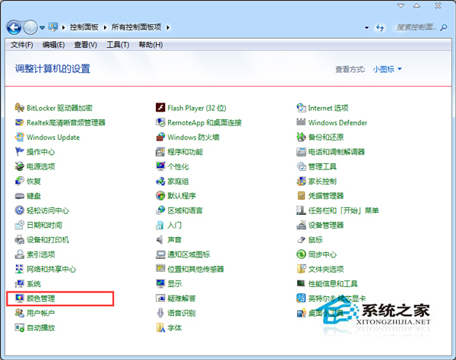Open the 家庭组 link
Viewport: 456px width, 360px height.
[x=178, y=182]
